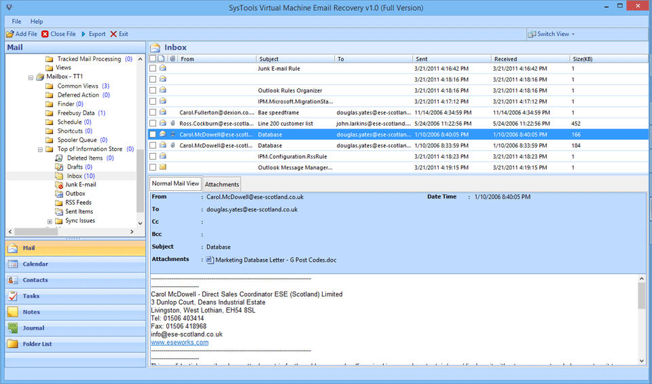Click the folder tree vertical scrollbar thumb

pos(140,181)
